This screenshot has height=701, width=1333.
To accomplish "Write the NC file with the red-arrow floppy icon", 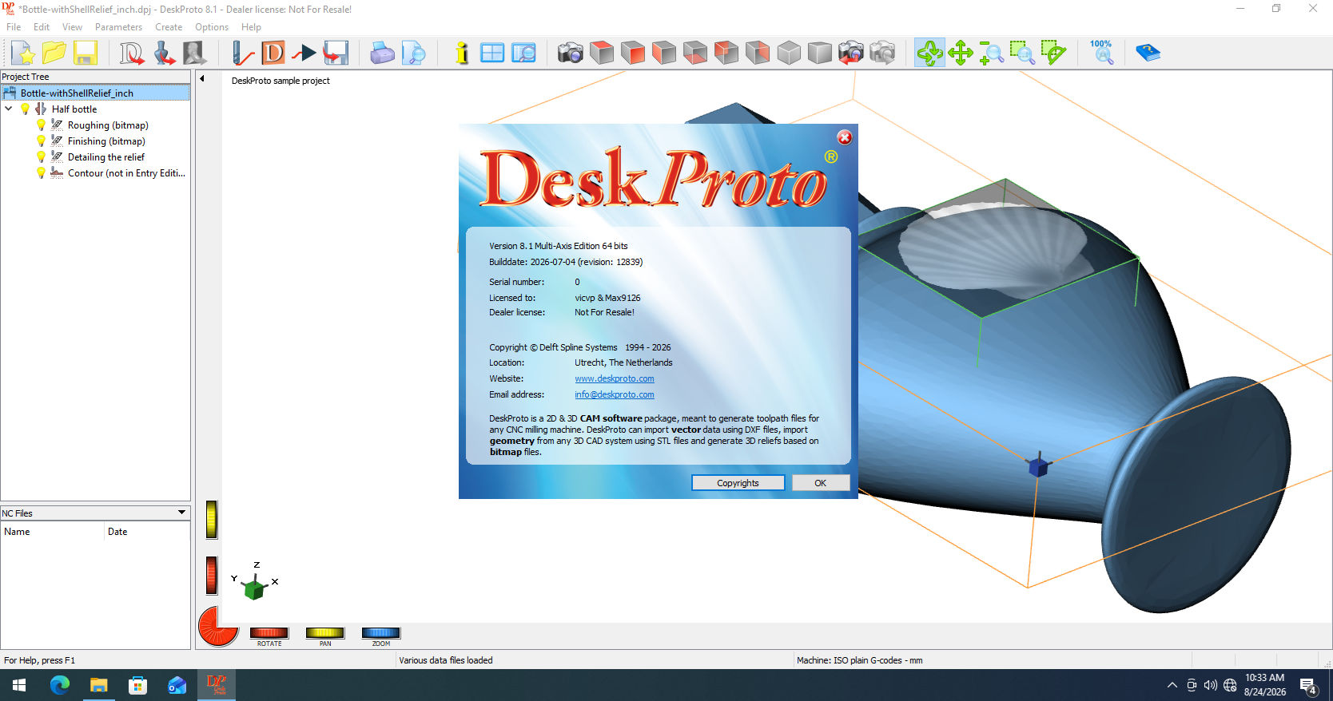I will tap(336, 53).
